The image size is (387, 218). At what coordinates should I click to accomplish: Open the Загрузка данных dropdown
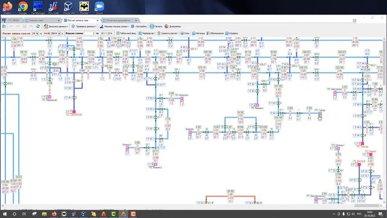56,27
